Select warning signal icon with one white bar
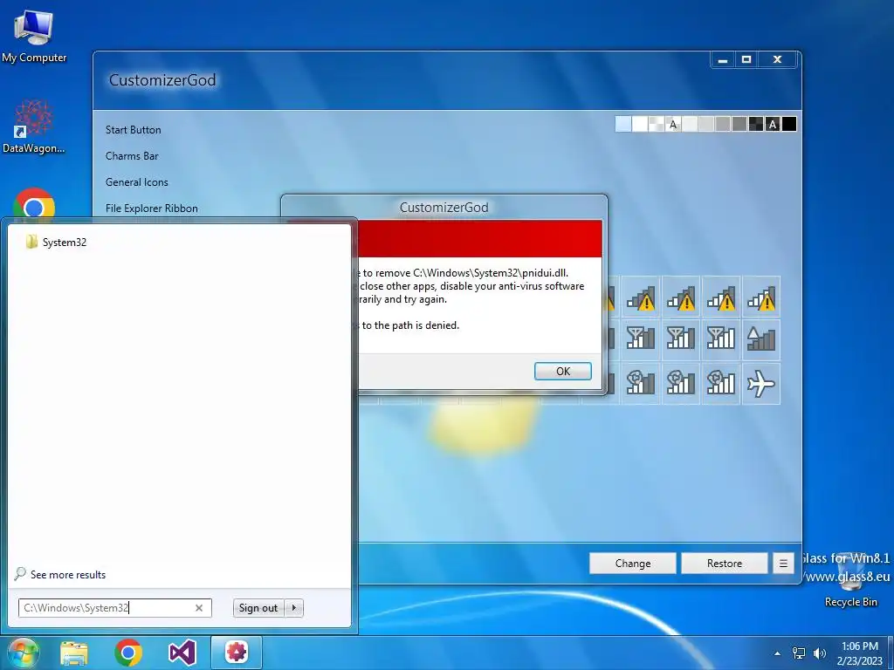 641,297
